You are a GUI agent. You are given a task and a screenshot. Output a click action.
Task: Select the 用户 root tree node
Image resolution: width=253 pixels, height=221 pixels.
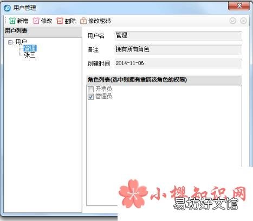point(21,42)
